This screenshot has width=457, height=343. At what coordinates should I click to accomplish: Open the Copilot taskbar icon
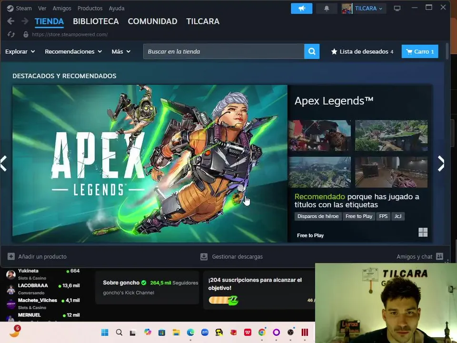[148, 332]
